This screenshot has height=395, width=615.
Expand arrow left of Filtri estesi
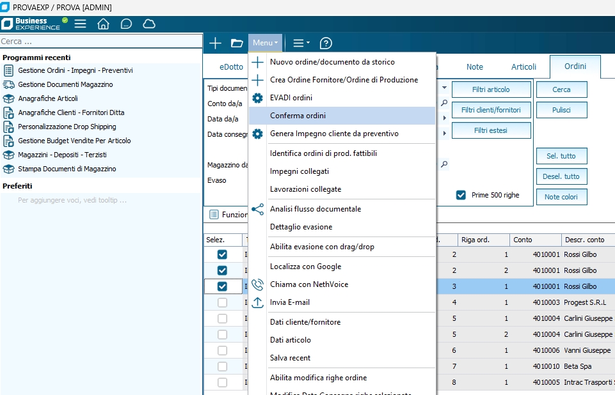tap(445, 134)
